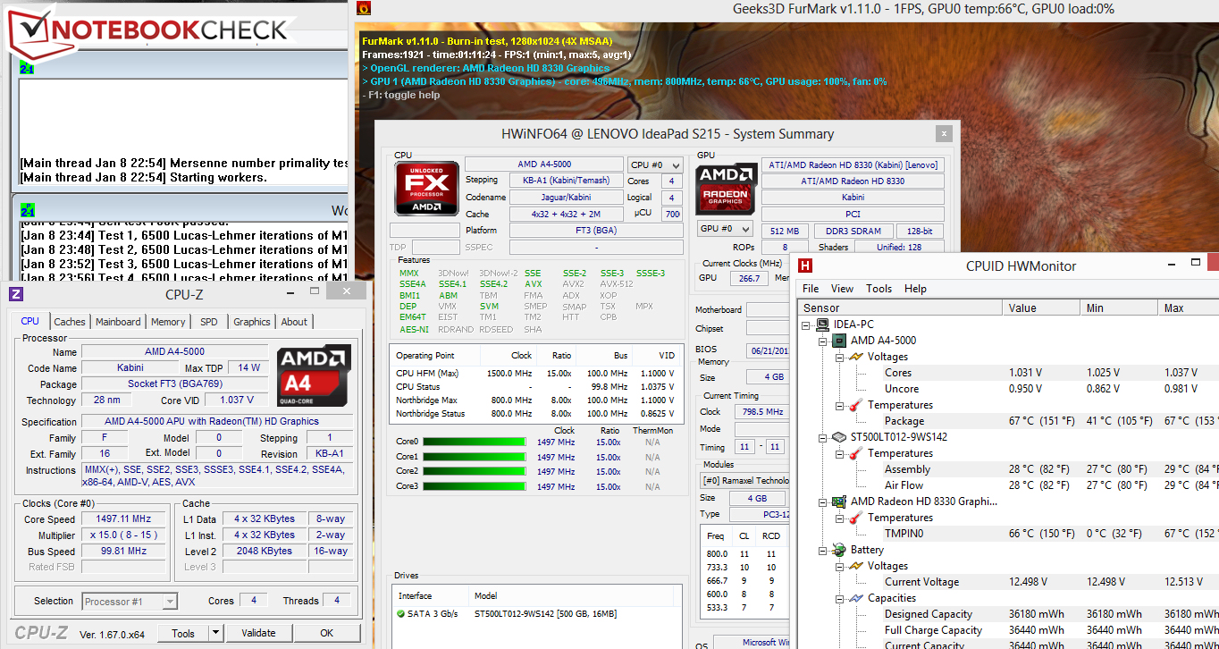
Task: Click the Validate button in CPU-Z
Action: tap(258, 633)
